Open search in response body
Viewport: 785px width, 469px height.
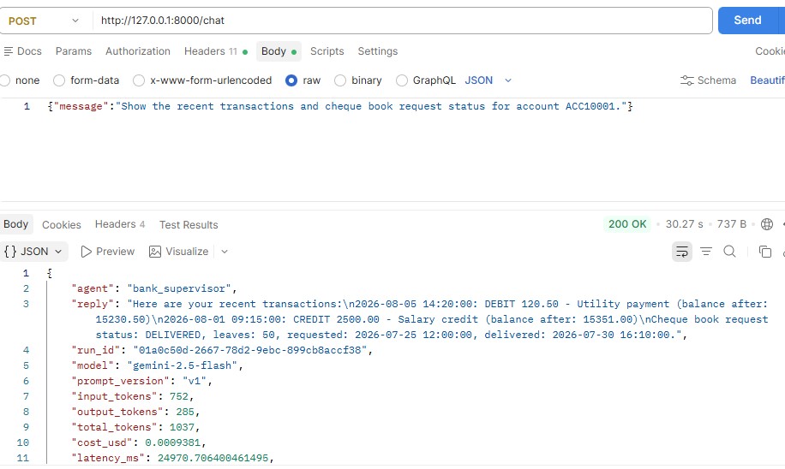(x=729, y=252)
